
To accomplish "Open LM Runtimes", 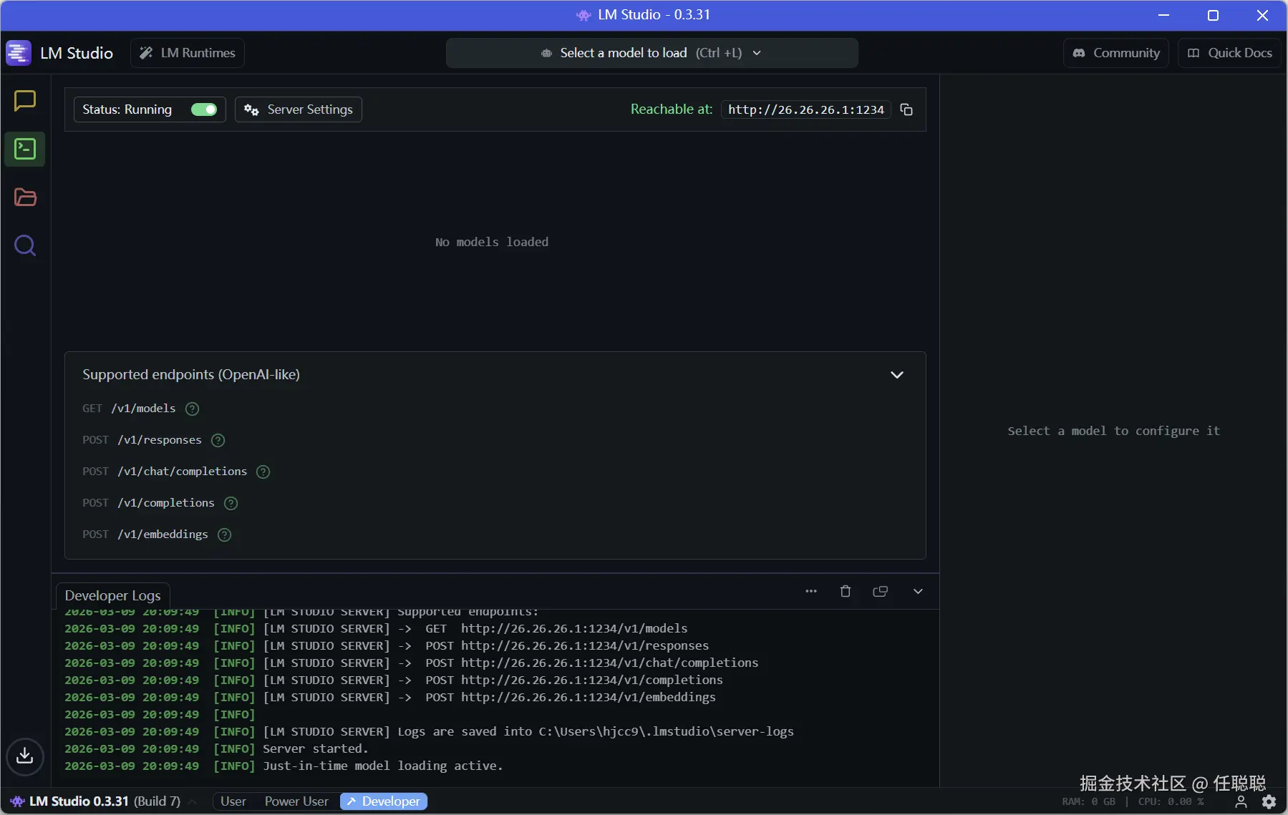I will [188, 53].
